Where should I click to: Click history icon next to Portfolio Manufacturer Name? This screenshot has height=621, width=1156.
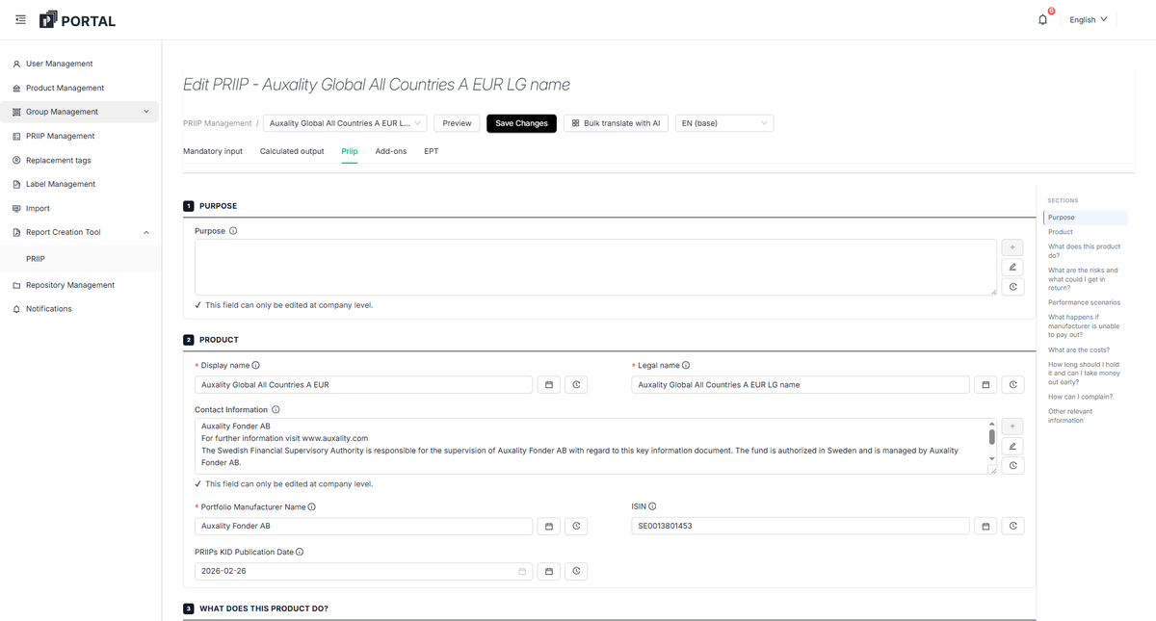[576, 526]
